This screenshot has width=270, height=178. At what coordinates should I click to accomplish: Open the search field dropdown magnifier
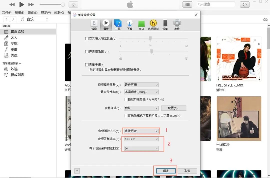[200, 4]
